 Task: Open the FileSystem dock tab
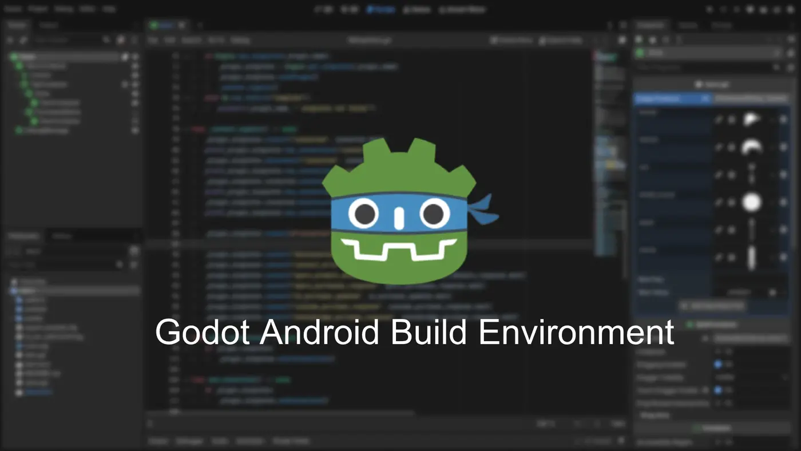click(x=23, y=236)
